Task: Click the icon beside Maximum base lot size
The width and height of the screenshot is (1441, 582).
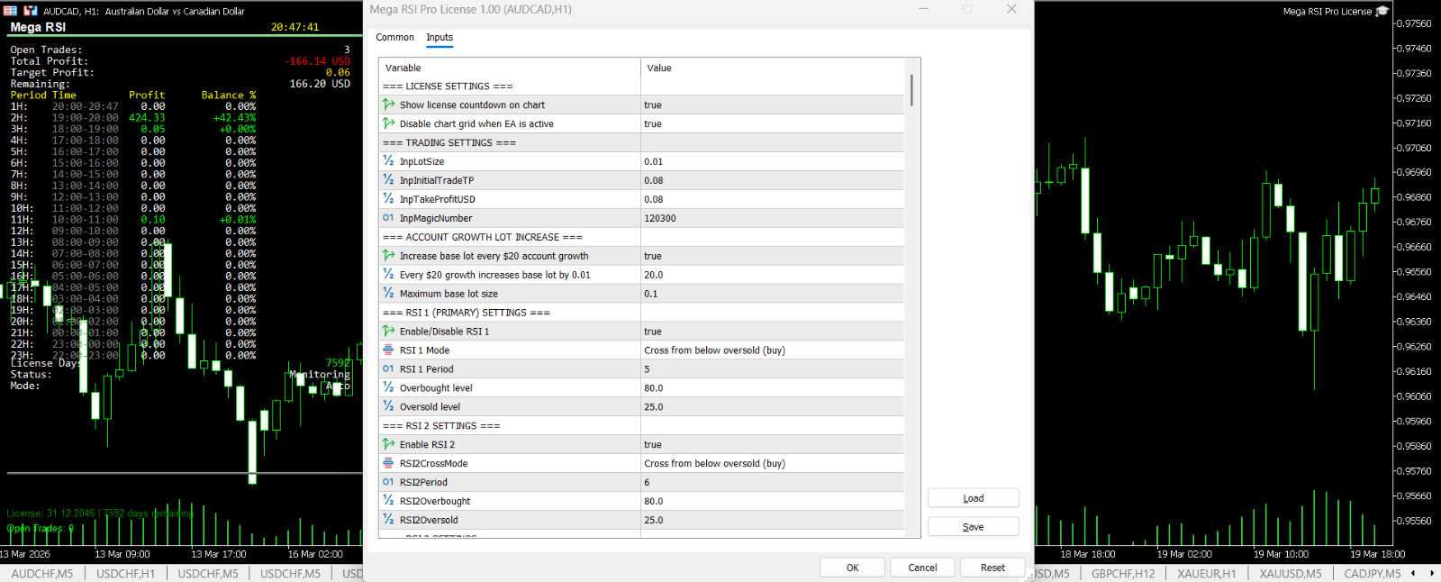Action: [388, 294]
